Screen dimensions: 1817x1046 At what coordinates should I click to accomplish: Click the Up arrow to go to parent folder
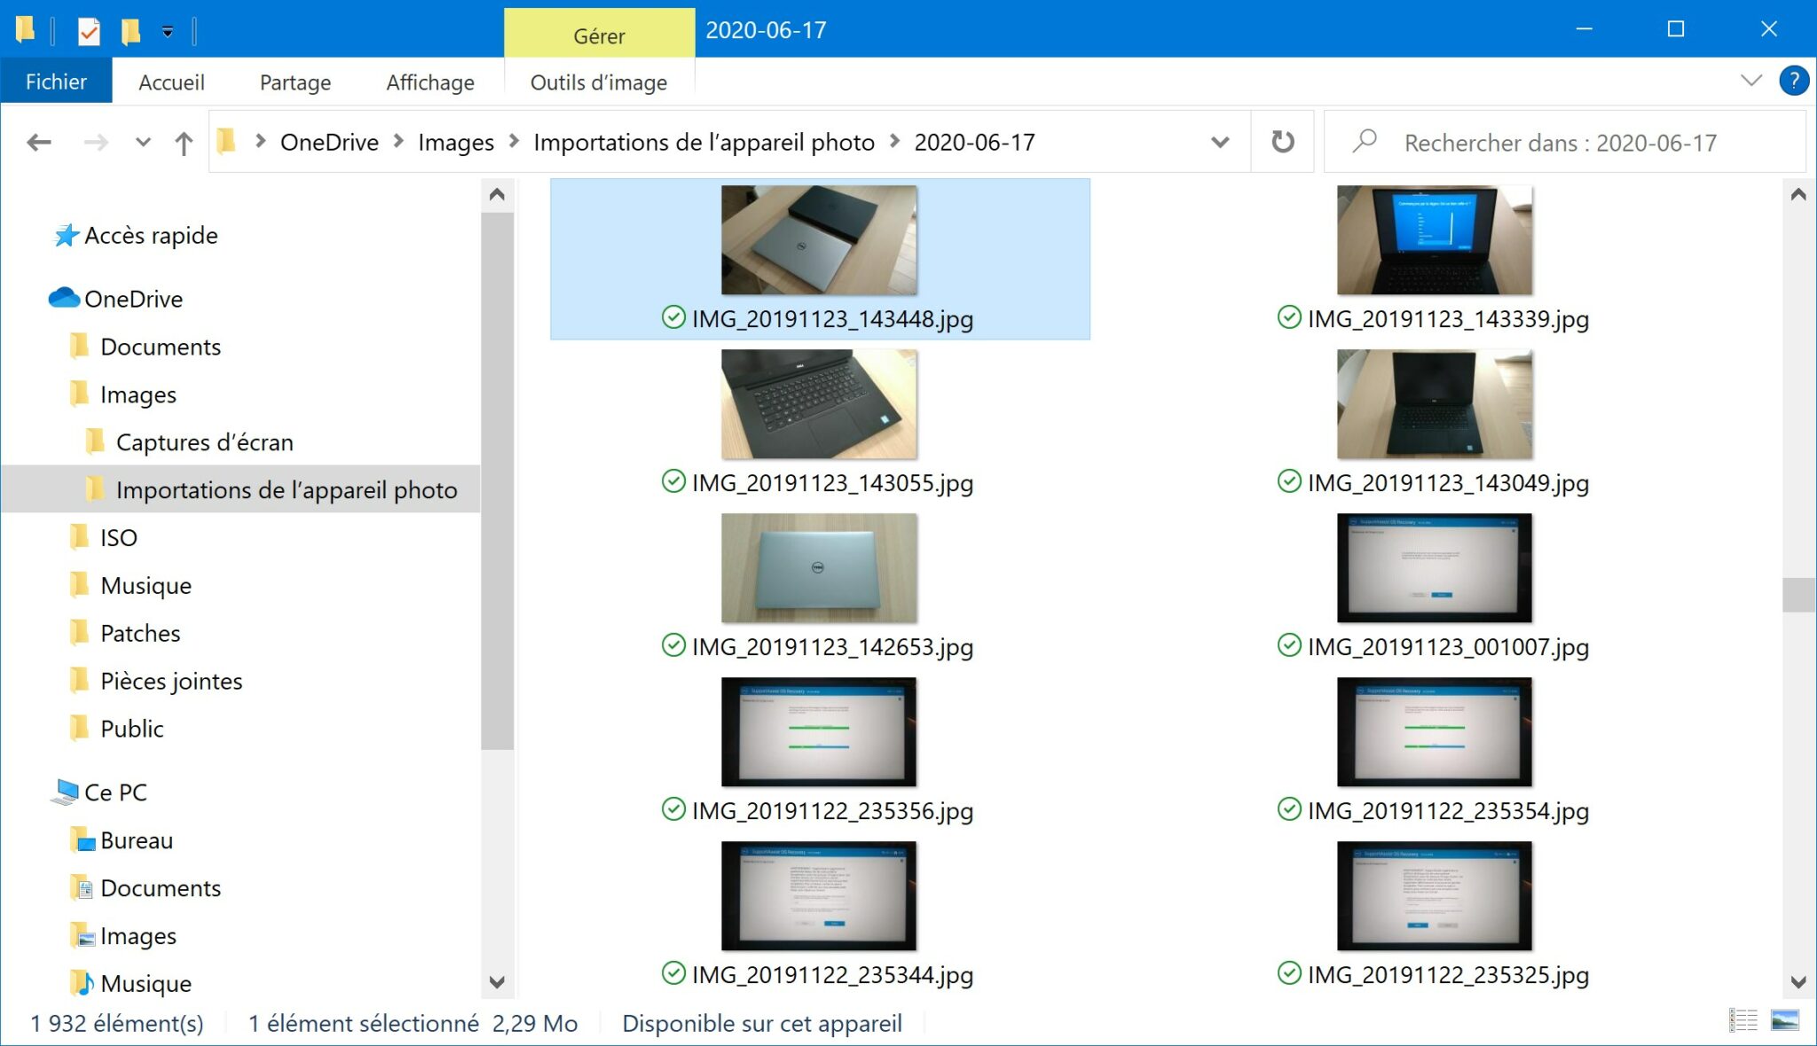tap(184, 142)
